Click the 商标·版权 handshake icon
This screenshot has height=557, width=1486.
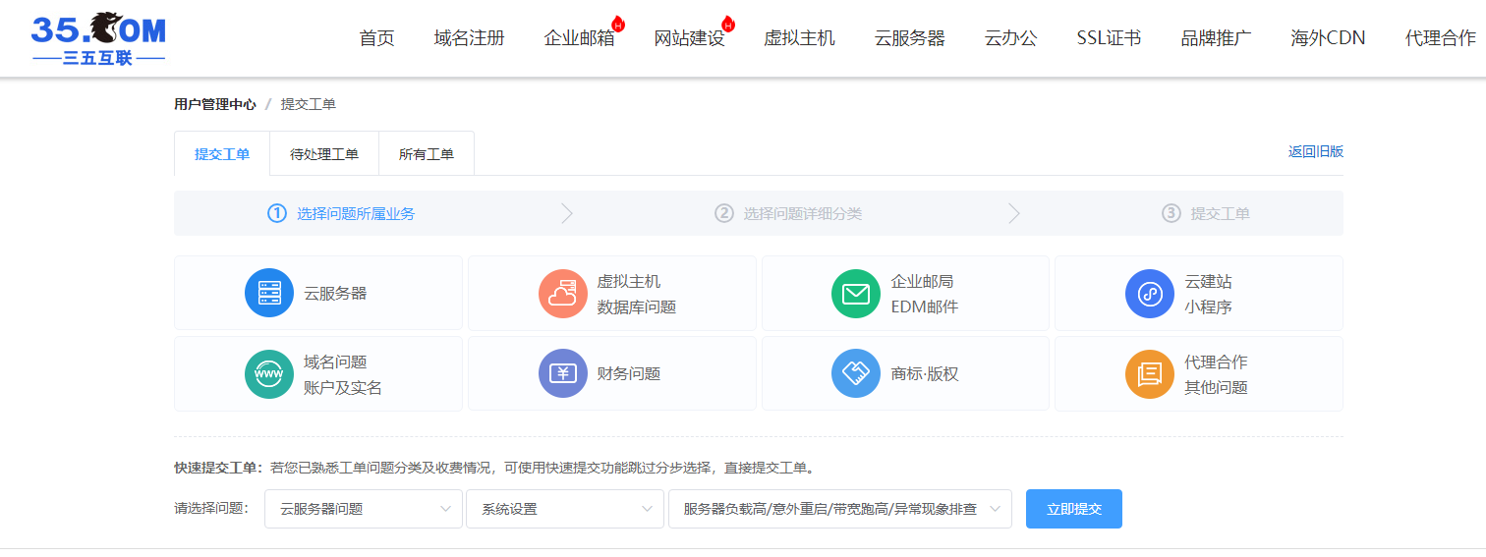856,373
